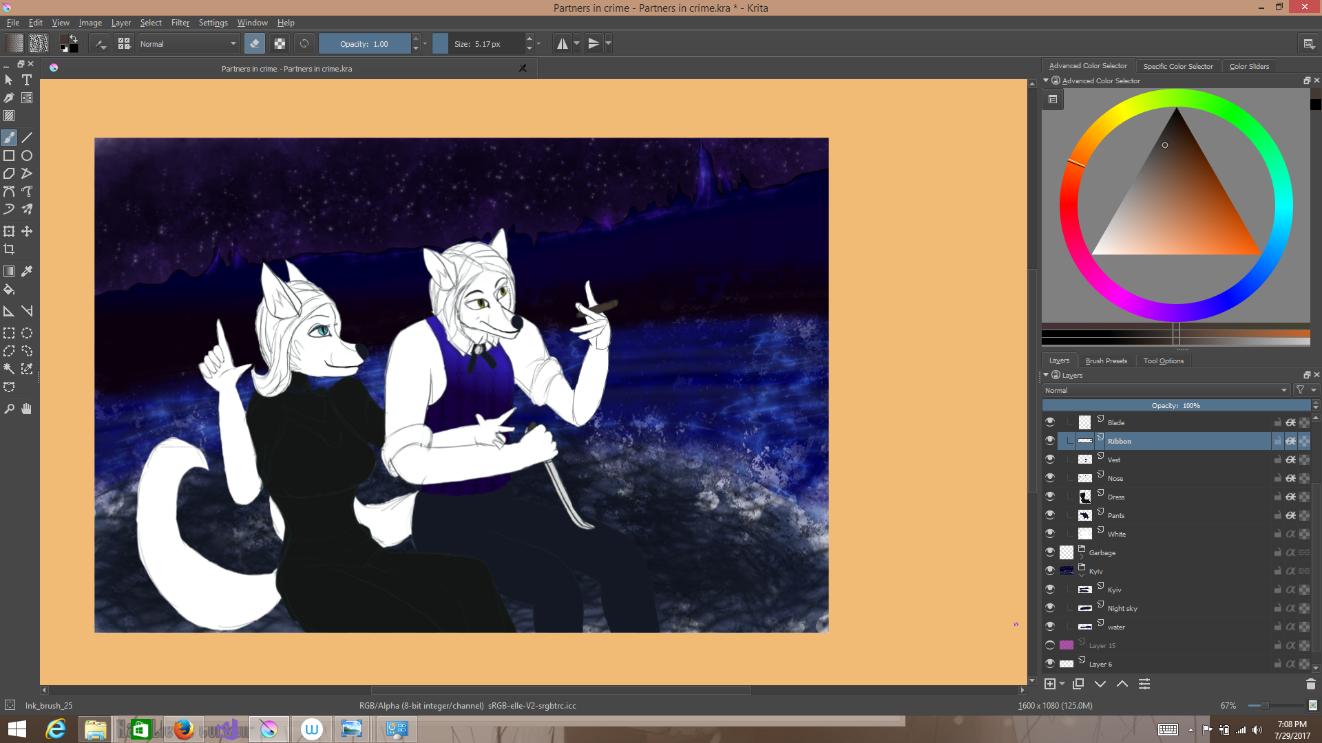Select the Ellipse shape tool

pyautogui.click(x=27, y=156)
